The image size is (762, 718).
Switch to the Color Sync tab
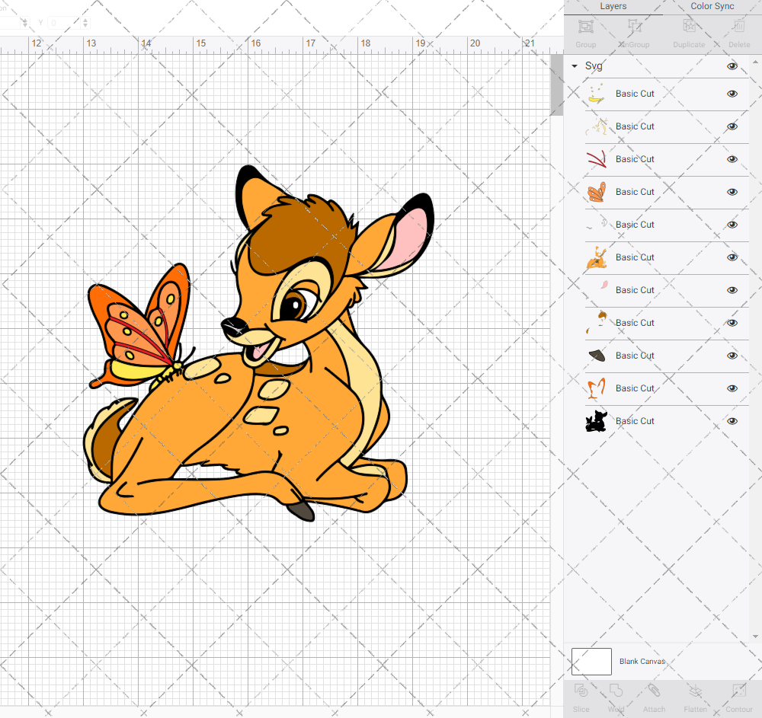(712, 6)
